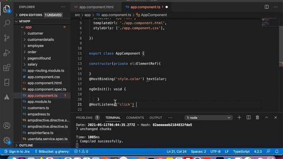Switch to app.component.ts tab
This screenshot has width=283, height=159.
146,7
